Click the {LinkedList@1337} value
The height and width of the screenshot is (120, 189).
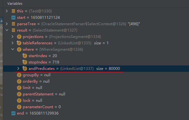pyautogui.click(x=77, y=69)
